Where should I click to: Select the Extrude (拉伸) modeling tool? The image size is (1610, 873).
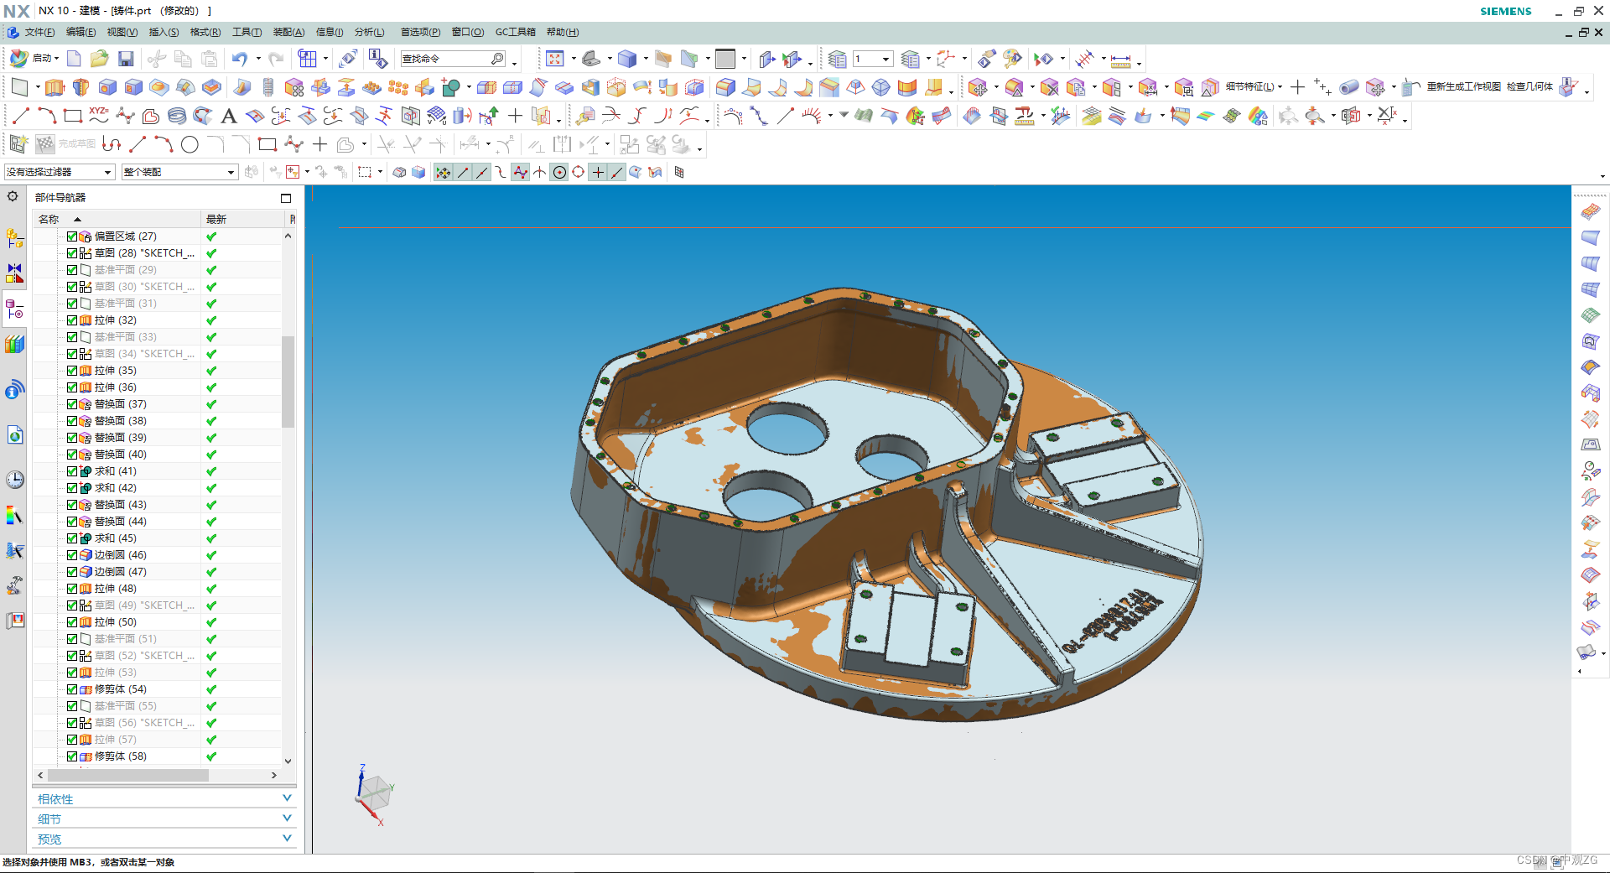pos(55,87)
